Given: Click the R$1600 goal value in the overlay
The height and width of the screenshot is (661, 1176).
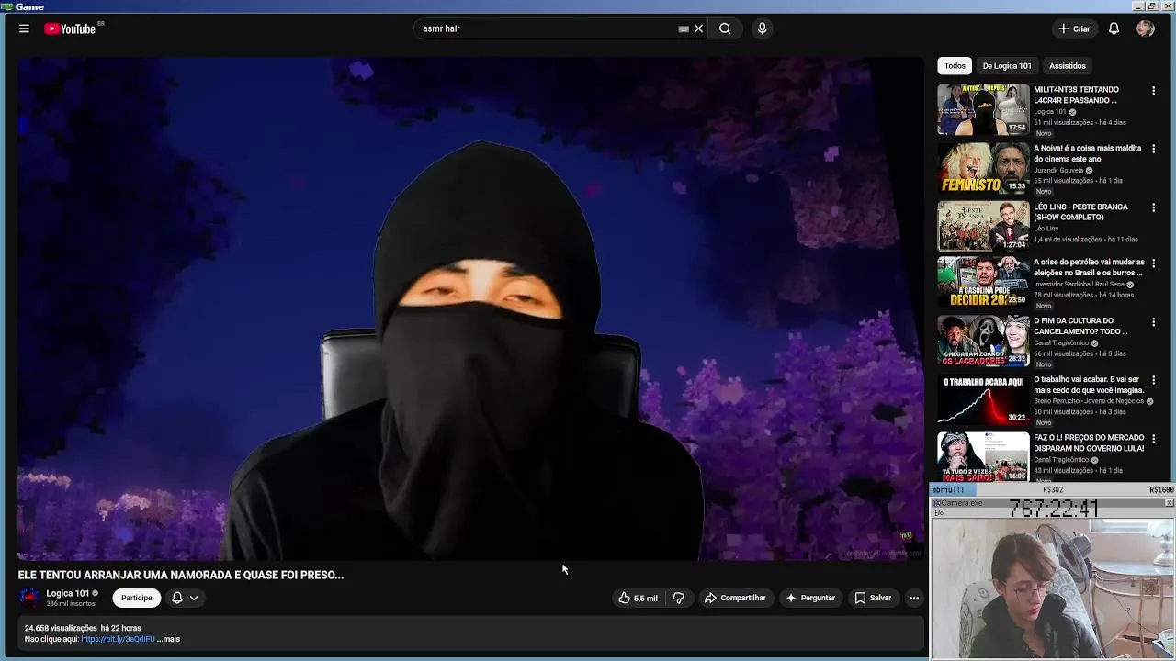Looking at the screenshot, I should [x=1161, y=490].
